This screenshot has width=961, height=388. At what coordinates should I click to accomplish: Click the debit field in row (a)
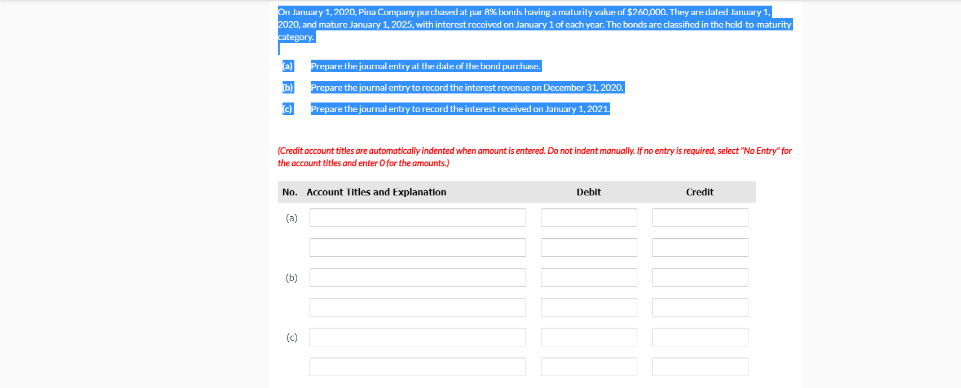coord(589,218)
